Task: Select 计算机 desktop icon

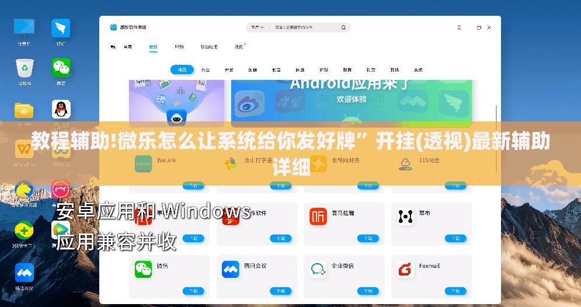Action: (x=24, y=28)
